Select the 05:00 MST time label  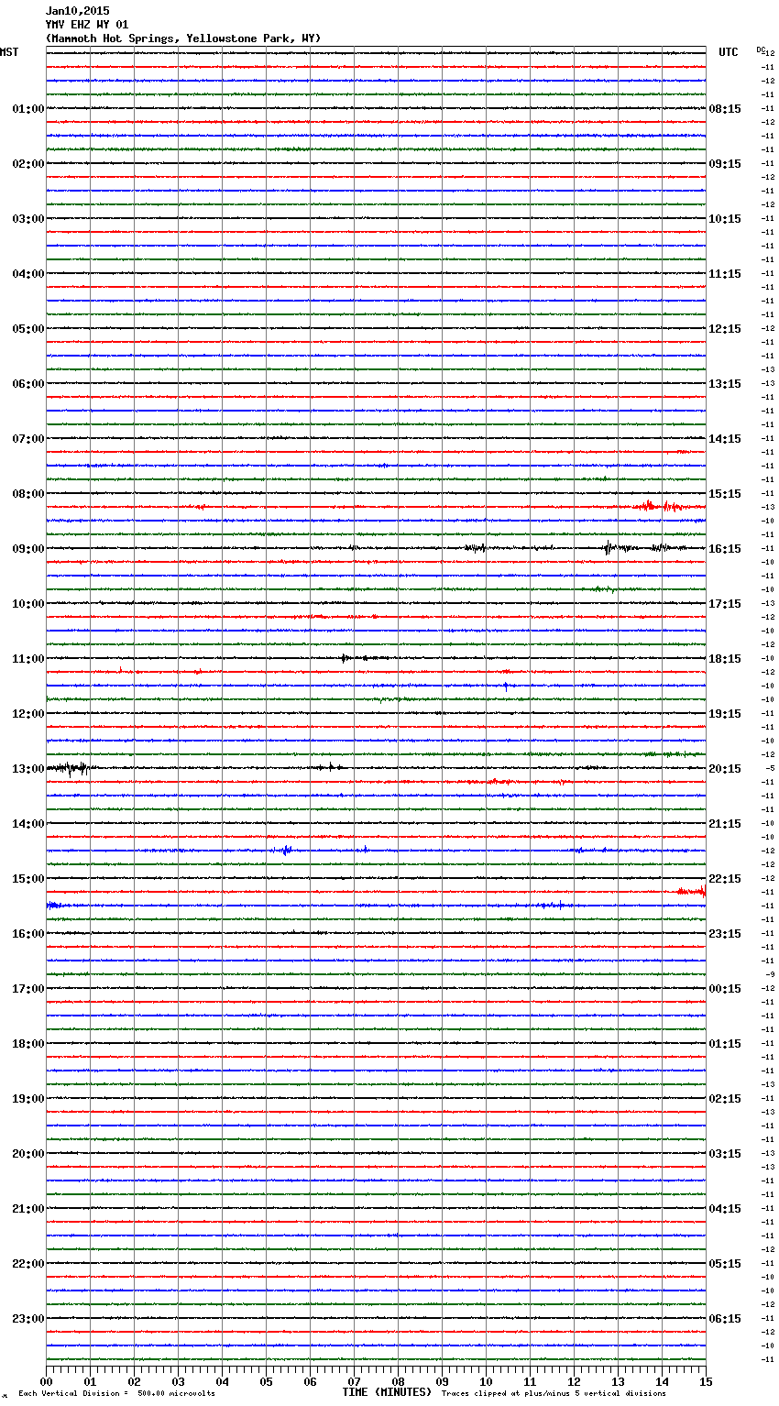coord(28,329)
